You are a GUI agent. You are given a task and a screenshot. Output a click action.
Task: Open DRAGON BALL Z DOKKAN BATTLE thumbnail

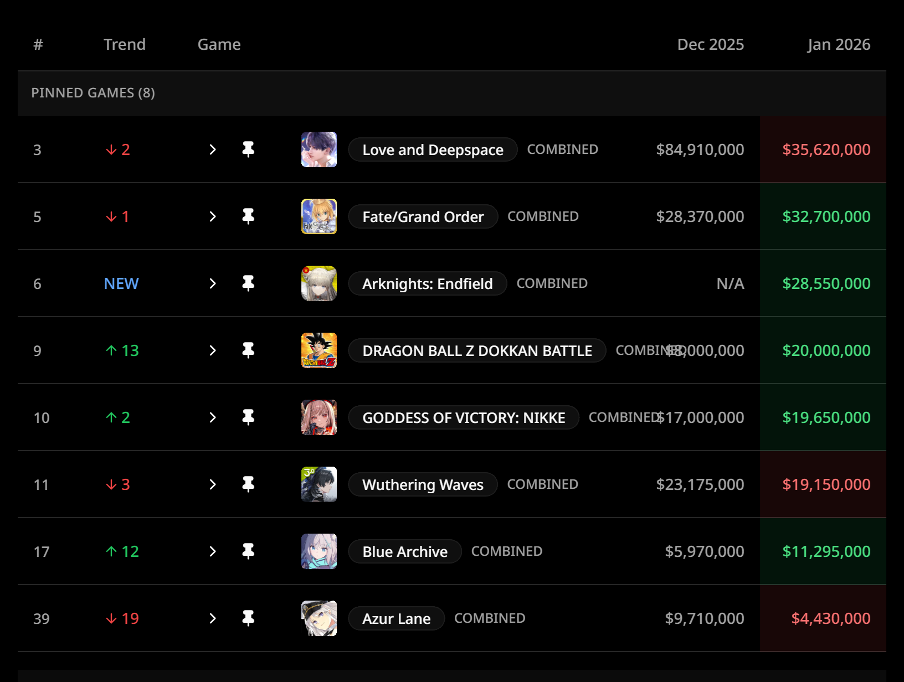pyautogui.click(x=319, y=350)
